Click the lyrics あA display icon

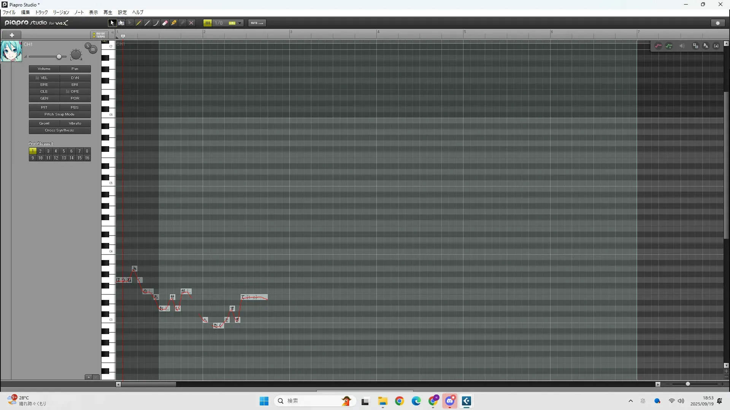pyautogui.click(x=706, y=46)
